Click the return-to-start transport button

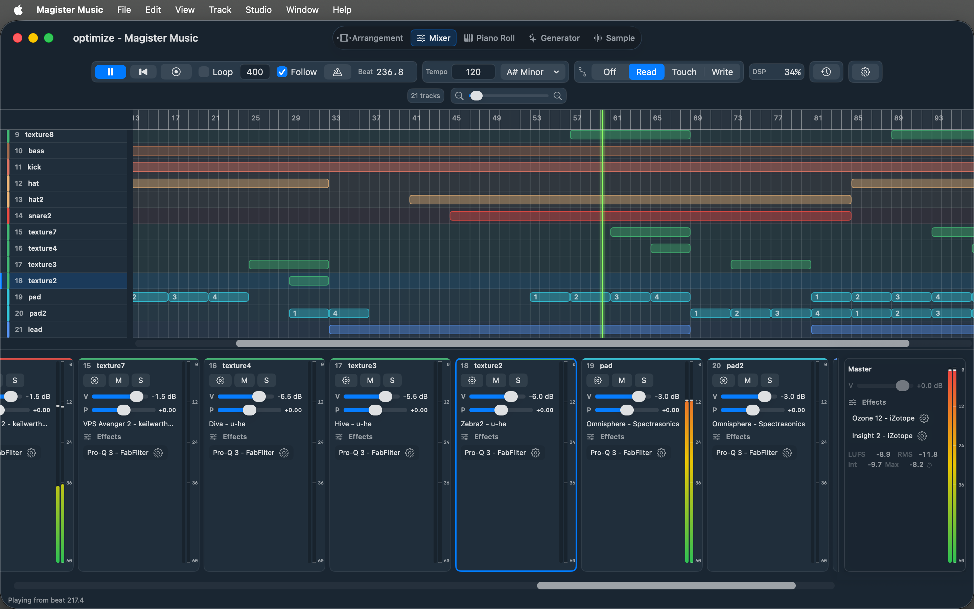click(x=143, y=72)
